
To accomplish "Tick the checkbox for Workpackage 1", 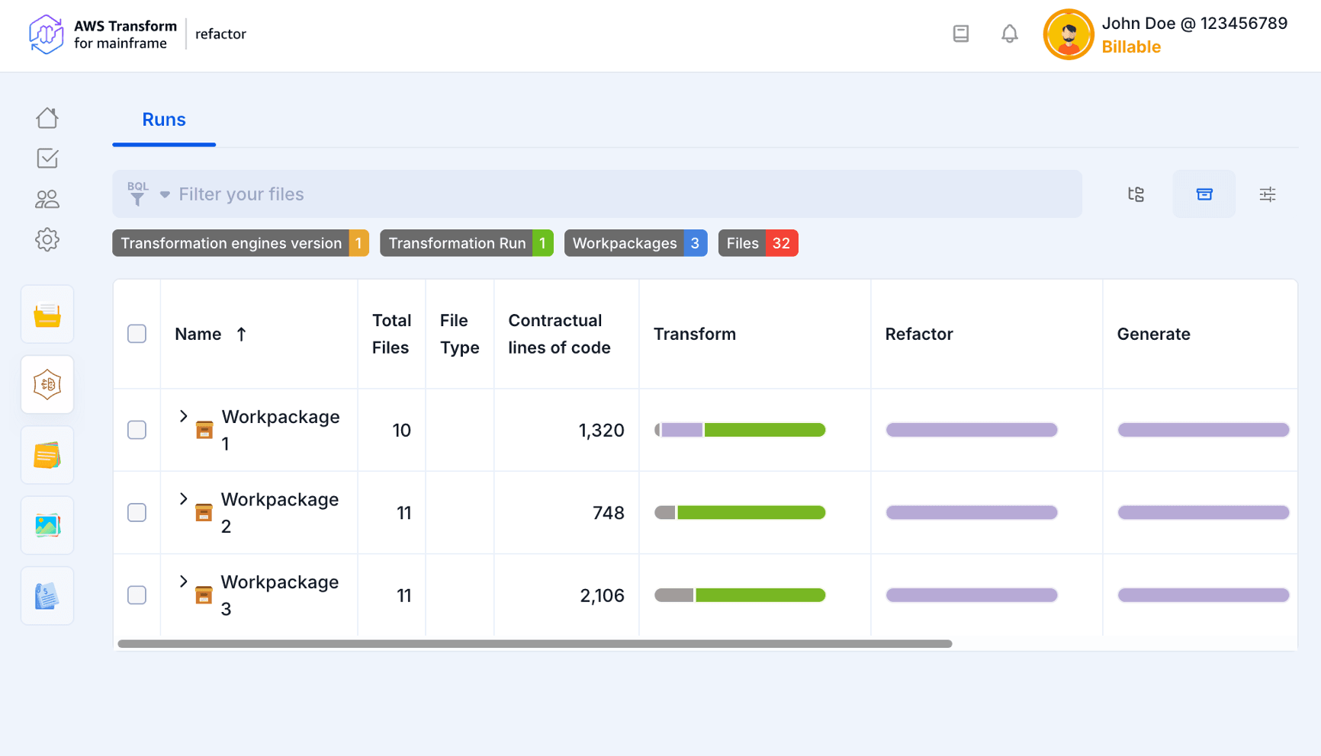I will click(137, 431).
